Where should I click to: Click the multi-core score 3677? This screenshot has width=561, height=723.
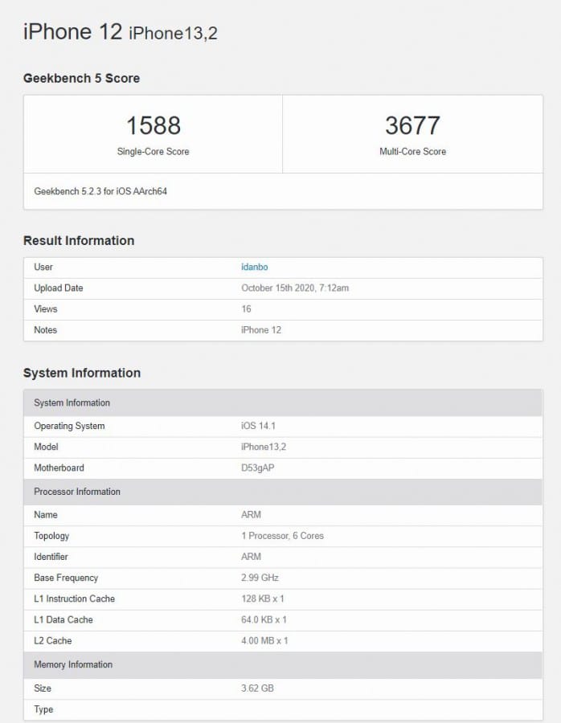(x=412, y=126)
